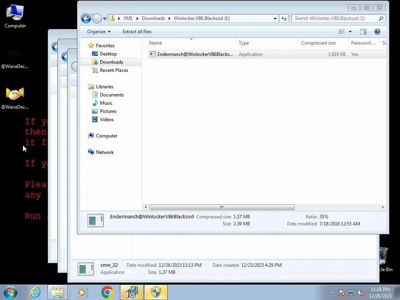
Task: Select Libraries in the navigation pane
Action: [x=105, y=87]
